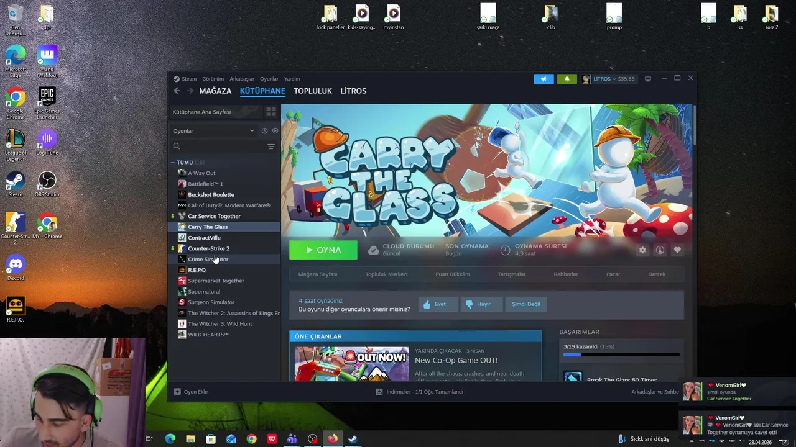Add Carry The Glass to favorites heart

(x=677, y=250)
